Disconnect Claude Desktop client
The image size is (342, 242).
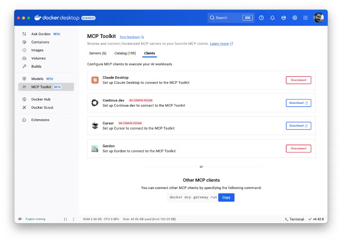pos(298,80)
